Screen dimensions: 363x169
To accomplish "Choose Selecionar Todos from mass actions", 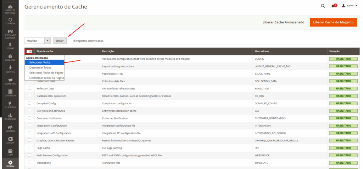I will pyautogui.click(x=40, y=62).
